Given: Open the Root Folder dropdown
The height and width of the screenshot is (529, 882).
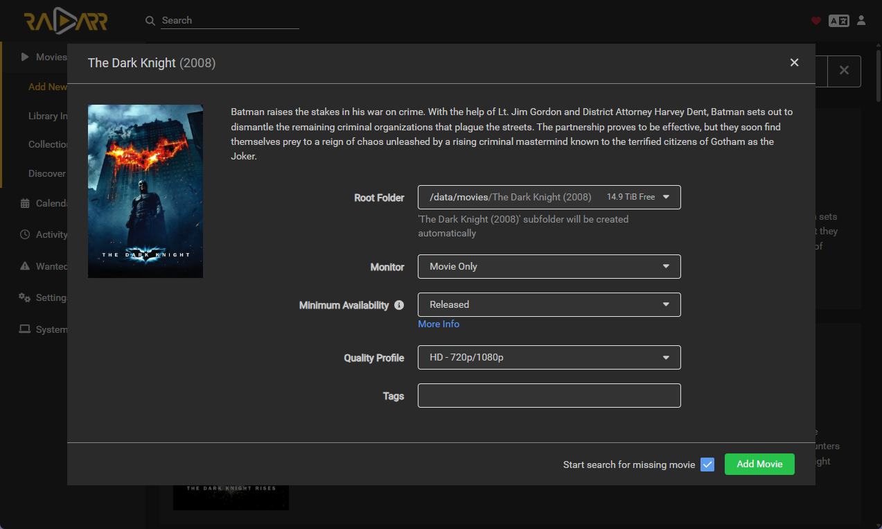Looking at the screenshot, I should click(549, 197).
